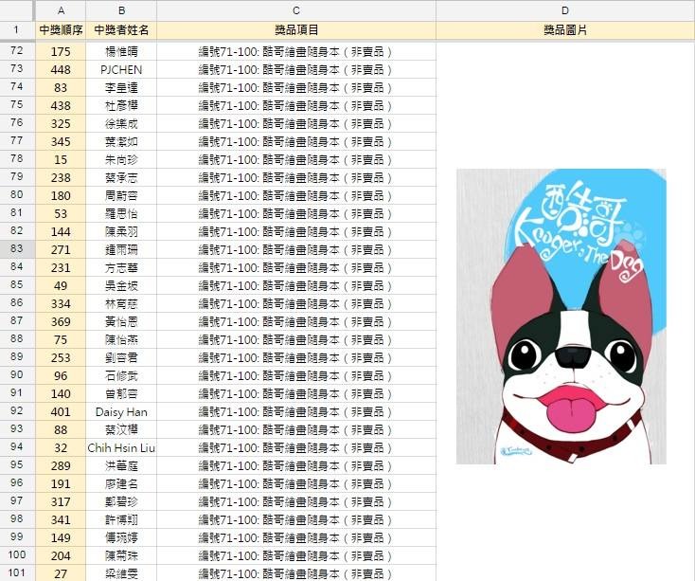The width and height of the screenshot is (695, 581).
Task: Click the cartoon dog prize image
Action: tap(561, 316)
